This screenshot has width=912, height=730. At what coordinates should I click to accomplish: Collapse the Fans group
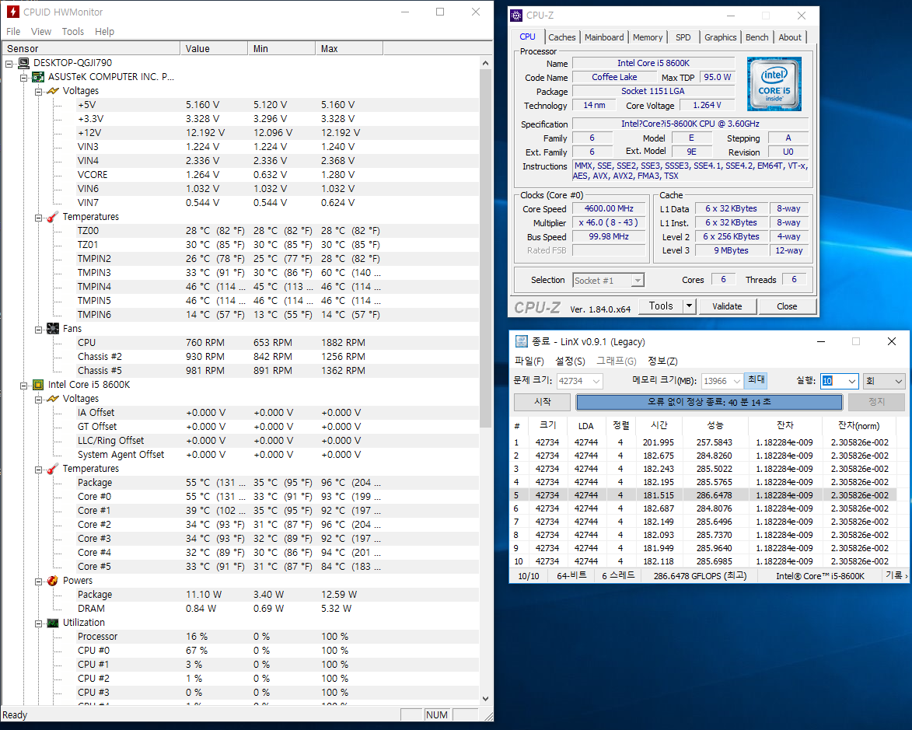point(38,329)
